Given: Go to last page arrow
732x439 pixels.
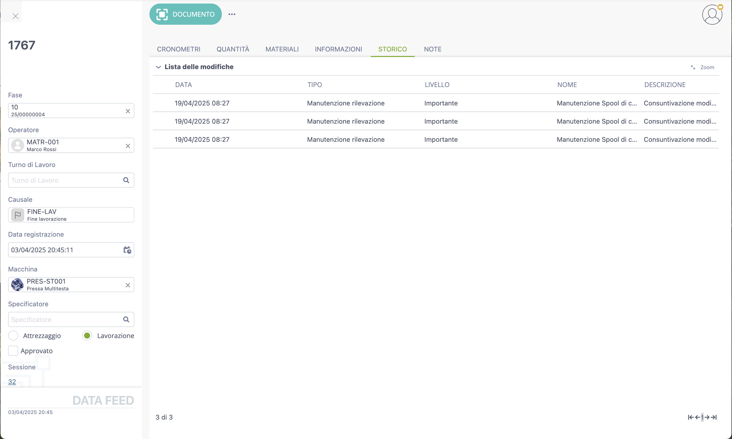Looking at the screenshot, I should [714, 417].
